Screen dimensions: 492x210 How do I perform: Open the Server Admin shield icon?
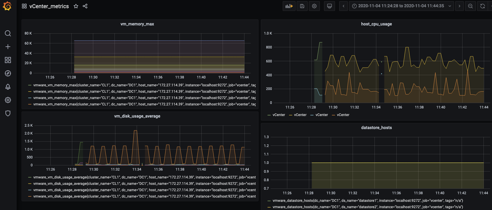pyautogui.click(x=8, y=113)
